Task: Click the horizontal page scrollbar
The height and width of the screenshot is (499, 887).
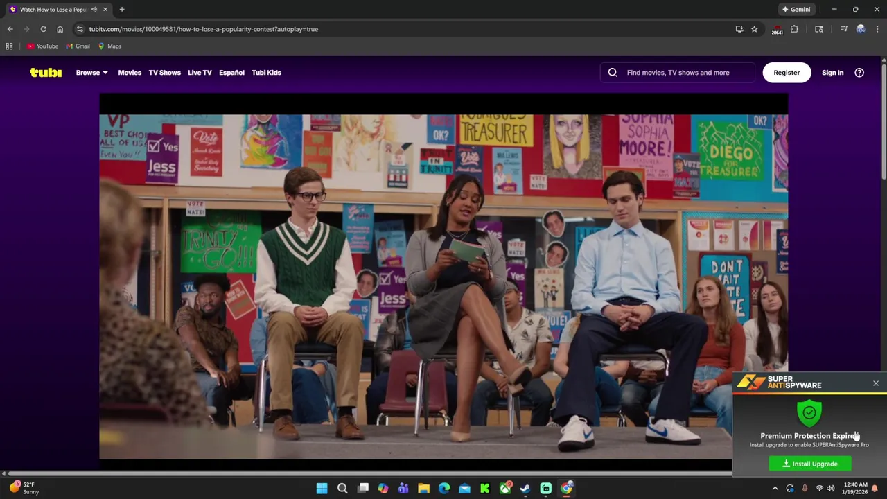Action: pos(370,474)
